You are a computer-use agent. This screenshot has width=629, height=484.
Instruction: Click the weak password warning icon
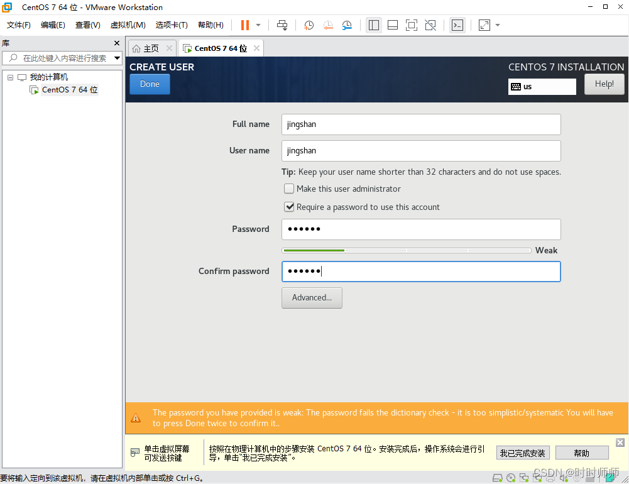coord(136,418)
